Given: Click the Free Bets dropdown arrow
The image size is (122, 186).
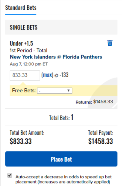Looking at the screenshot, I should (x=68, y=91).
